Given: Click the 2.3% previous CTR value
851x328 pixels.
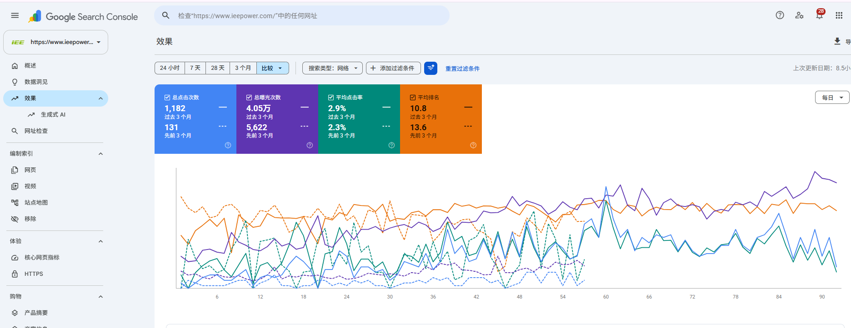Looking at the screenshot, I should [337, 127].
